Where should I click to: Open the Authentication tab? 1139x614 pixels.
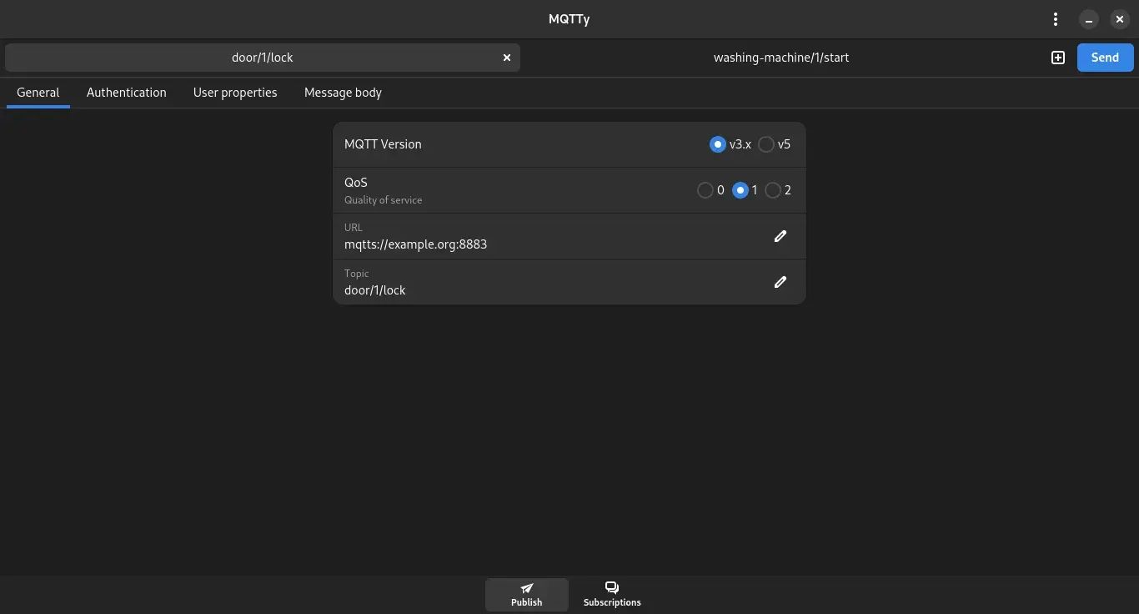(127, 93)
